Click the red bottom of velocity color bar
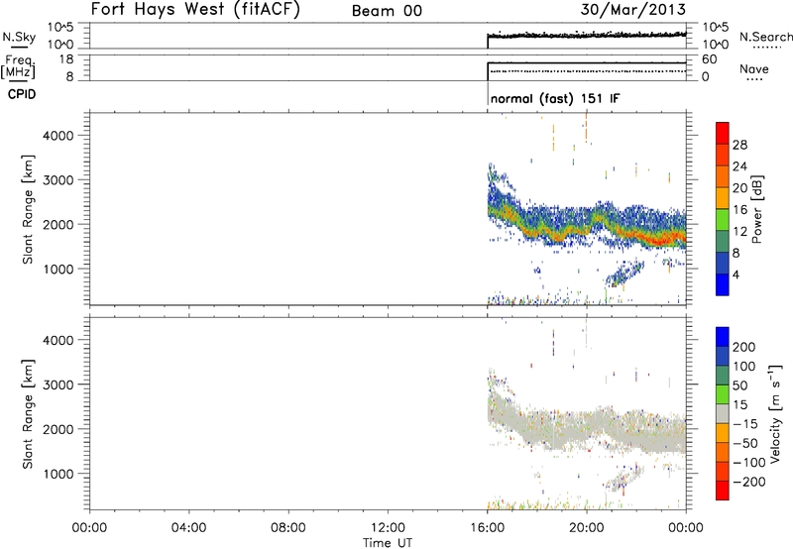The width and height of the screenshot is (793, 549). [x=723, y=491]
